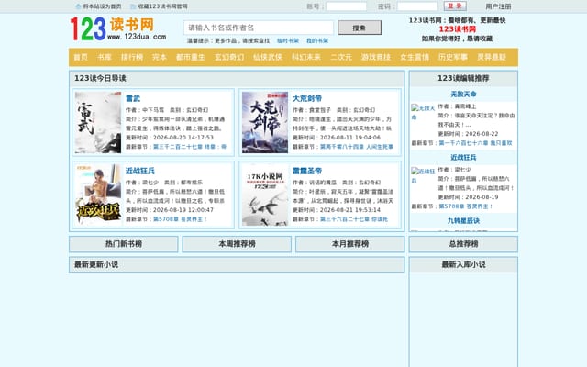Open 近战狂兵 title in editor recommendations
Screen dimensions: 587x367
coord(463,157)
